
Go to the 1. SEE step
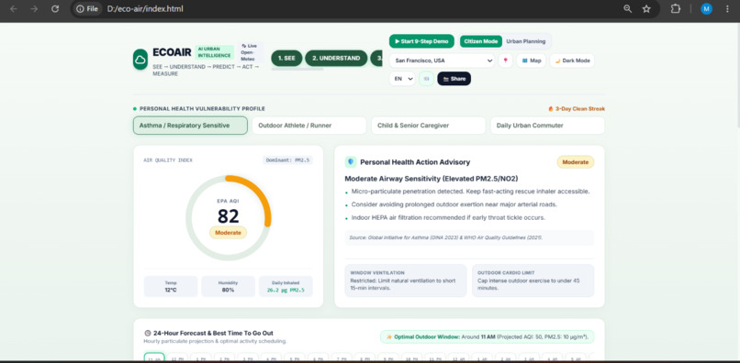pyautogui.click(x=286, y=59)
